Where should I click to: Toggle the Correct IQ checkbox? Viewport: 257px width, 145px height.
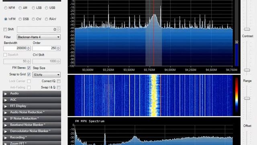click(x=59, y=81)
